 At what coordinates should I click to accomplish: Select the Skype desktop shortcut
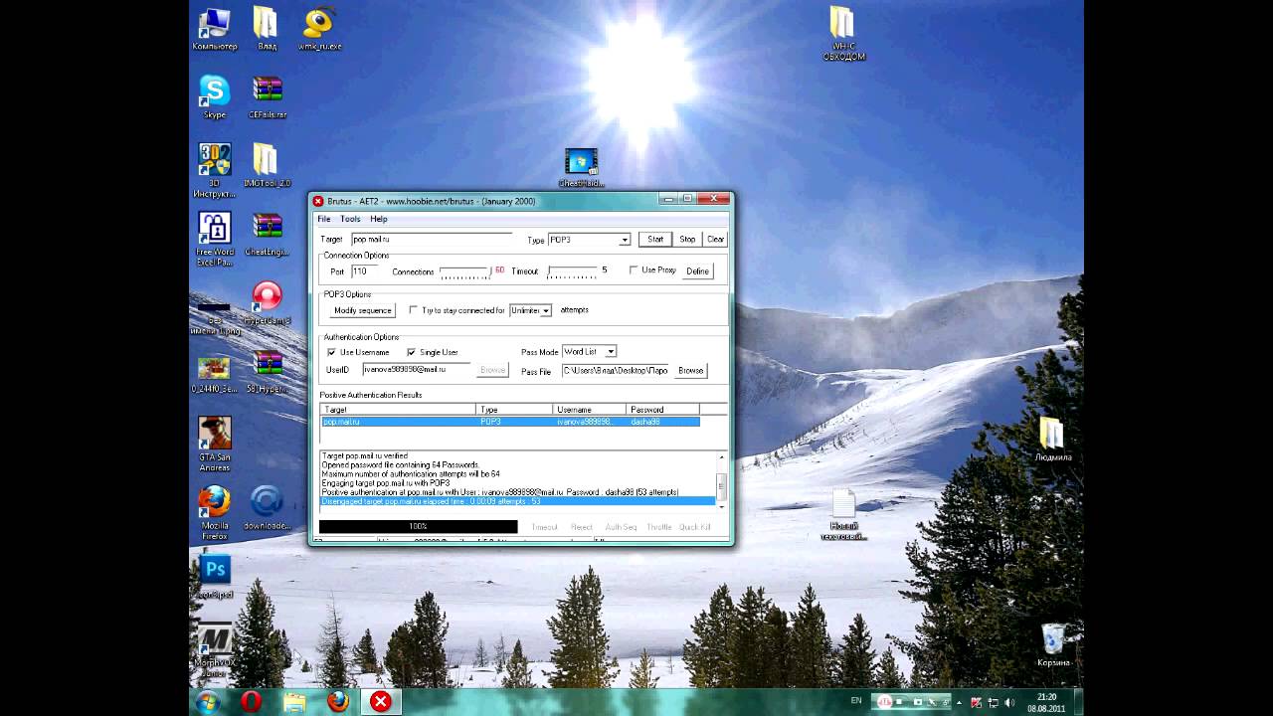coord(215,96)
